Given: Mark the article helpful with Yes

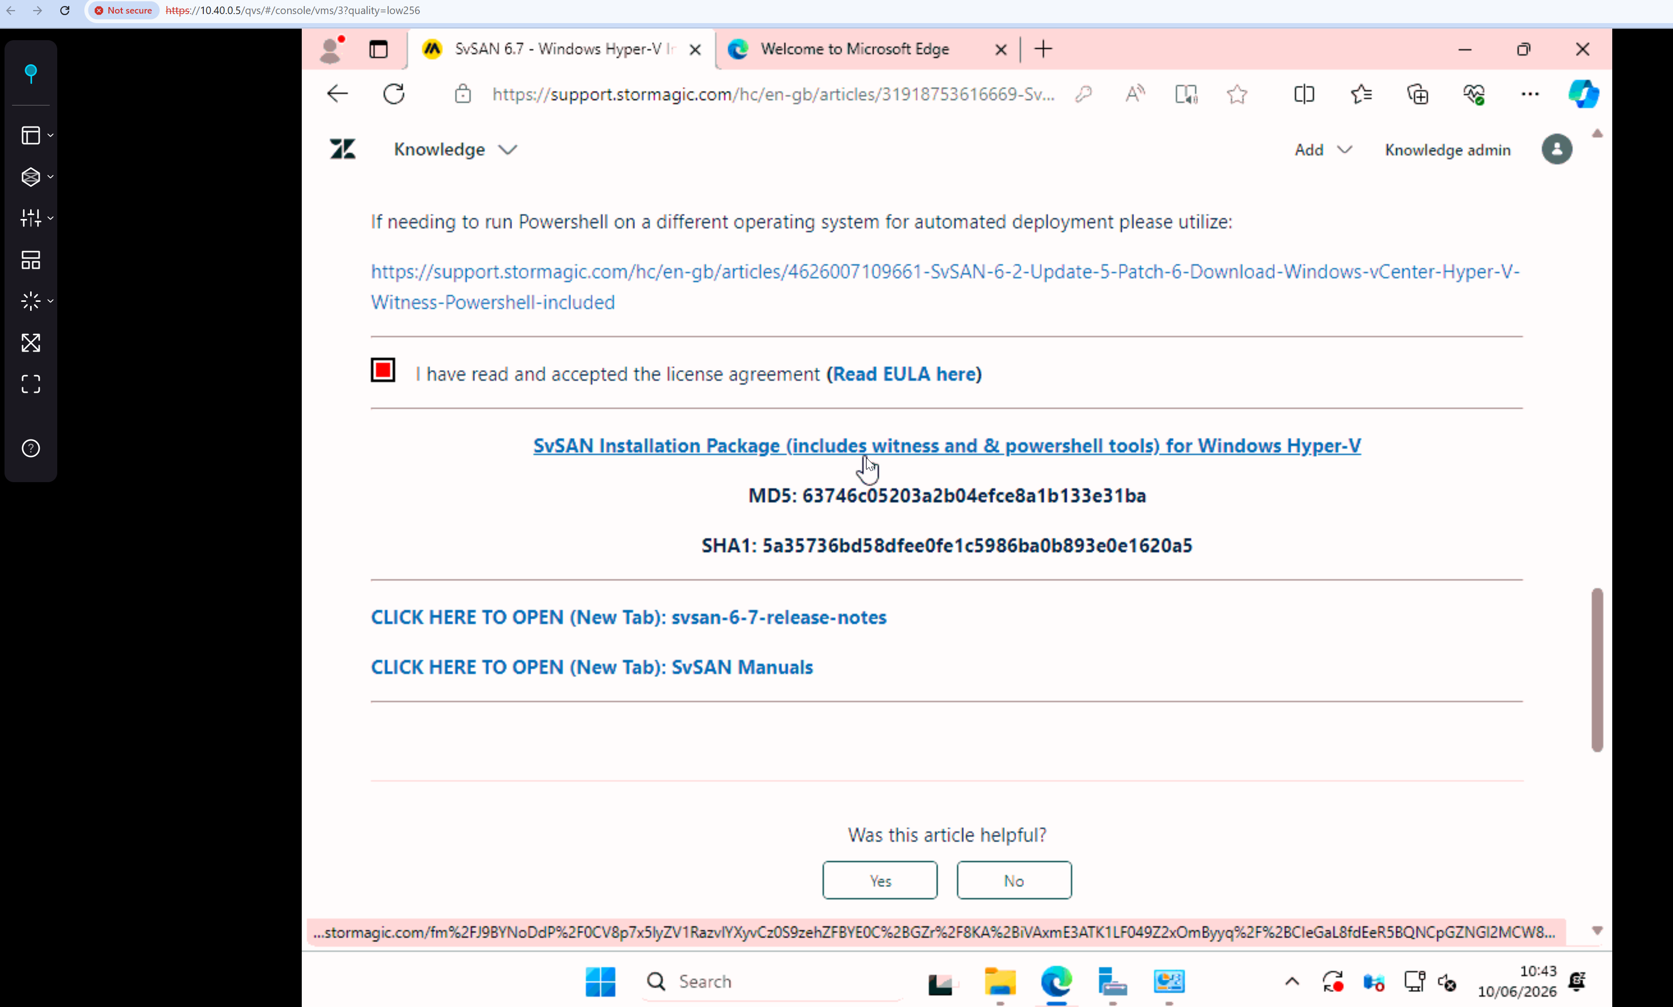Looking at the screenshot, I should (880, 880).
